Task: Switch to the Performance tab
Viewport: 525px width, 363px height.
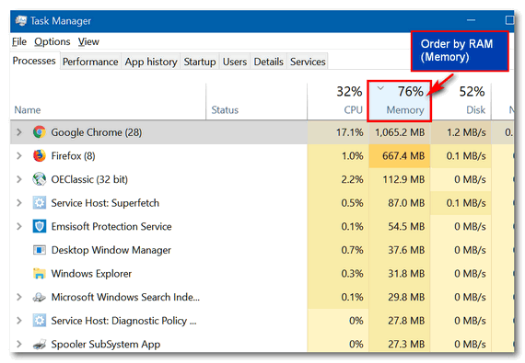Action: coord(90,62)
